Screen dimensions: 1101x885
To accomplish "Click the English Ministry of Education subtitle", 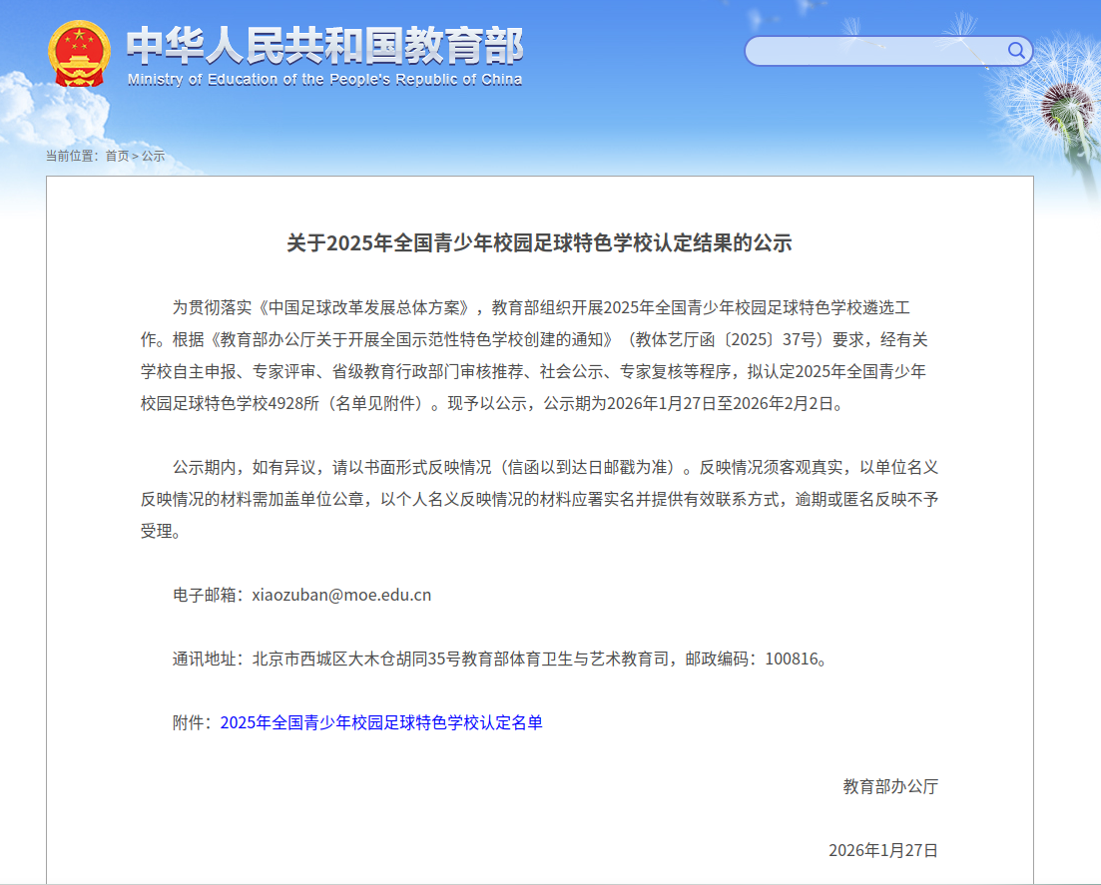I will (x=324, y=80).
